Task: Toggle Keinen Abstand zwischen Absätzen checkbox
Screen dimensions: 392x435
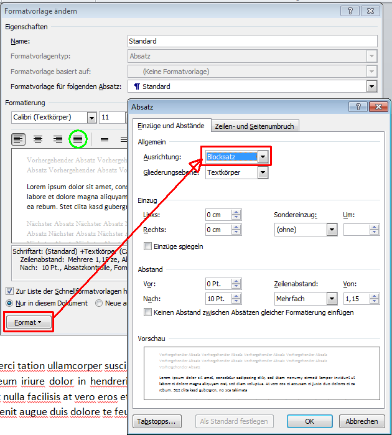Action: click(x=147, y=312)
